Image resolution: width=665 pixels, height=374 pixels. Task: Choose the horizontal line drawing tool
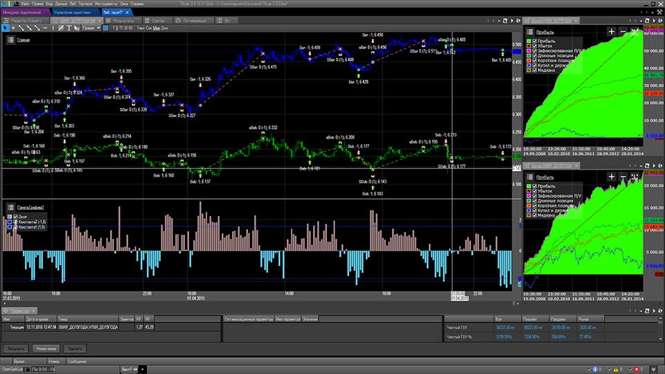pos(45,28)
